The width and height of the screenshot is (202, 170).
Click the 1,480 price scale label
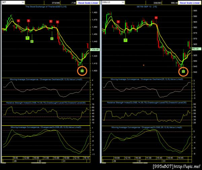95,12
